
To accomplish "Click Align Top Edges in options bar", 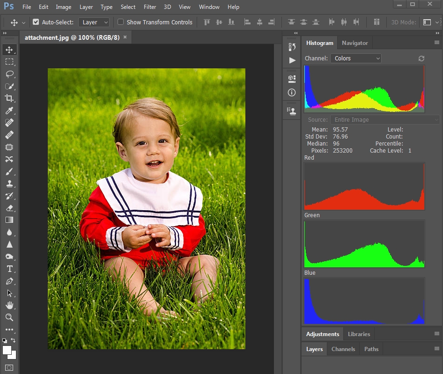I will (x=207, y=22).
